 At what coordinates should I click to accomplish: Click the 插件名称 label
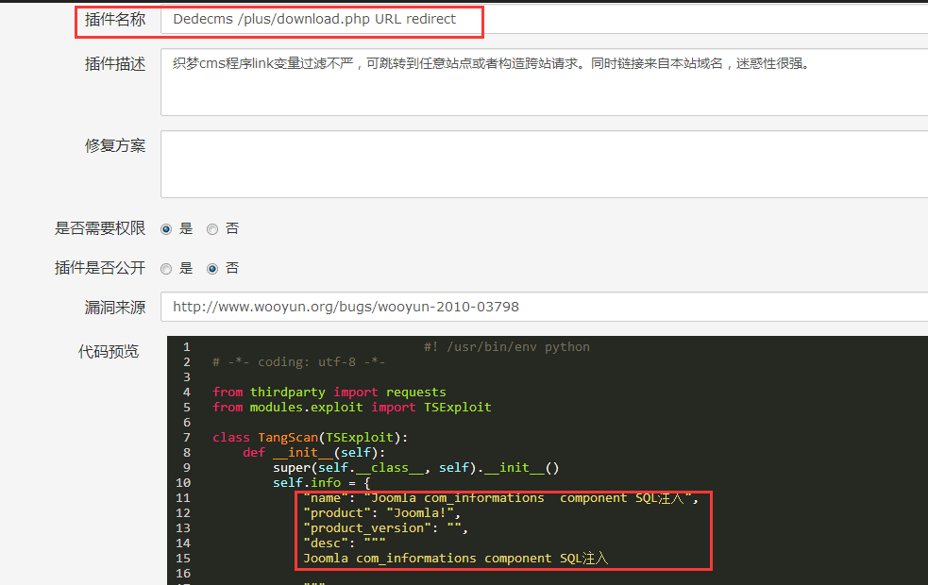pos(115,20)
